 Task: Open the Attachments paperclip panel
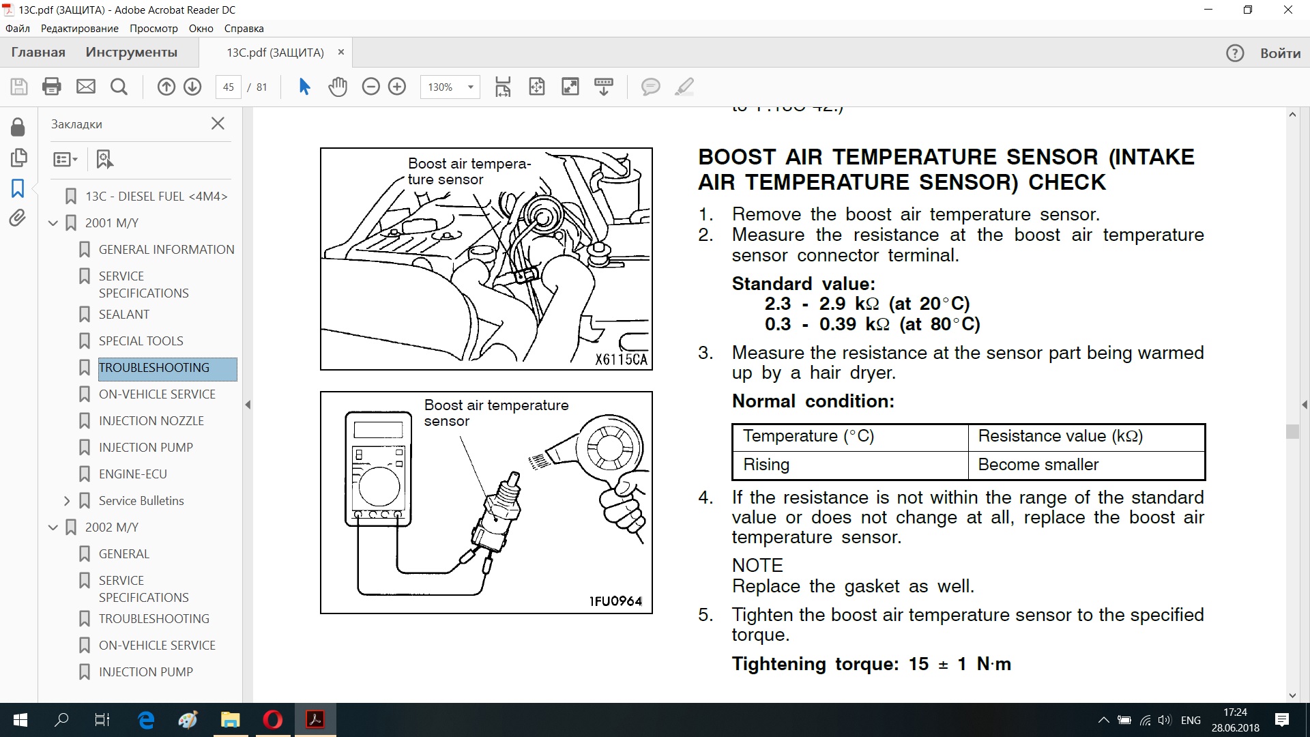pos(18,218)
